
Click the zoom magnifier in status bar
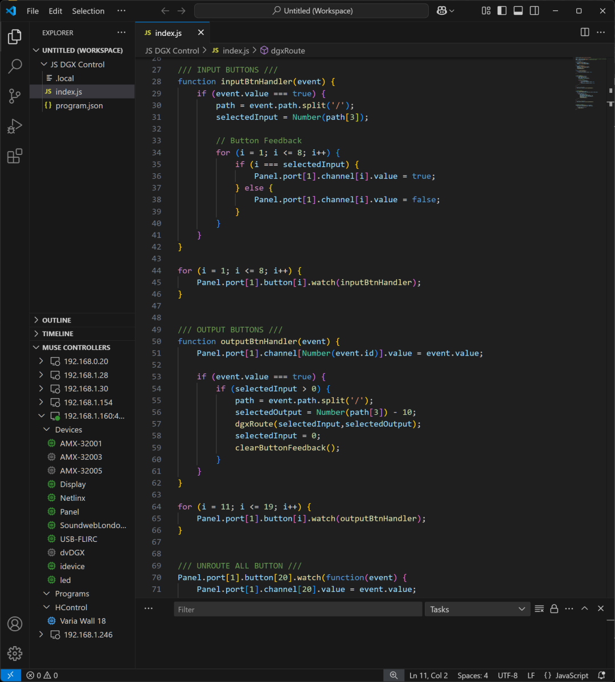click(x=394, y=676)
